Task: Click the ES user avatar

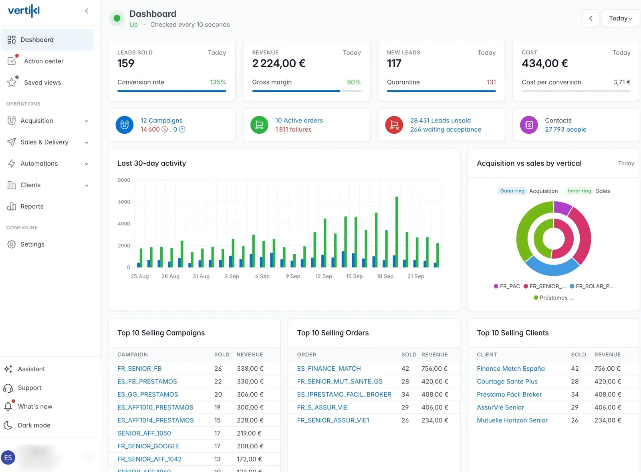Action: [8, 458]
